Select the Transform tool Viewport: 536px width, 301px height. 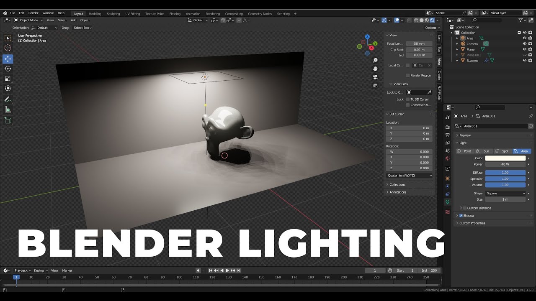[8, 88]
